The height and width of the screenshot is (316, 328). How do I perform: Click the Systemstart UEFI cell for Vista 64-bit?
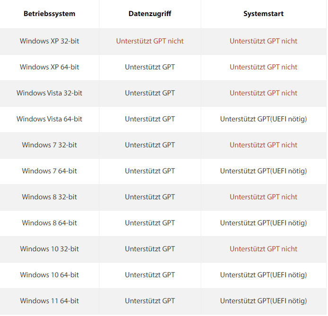(x=263, y=119)
